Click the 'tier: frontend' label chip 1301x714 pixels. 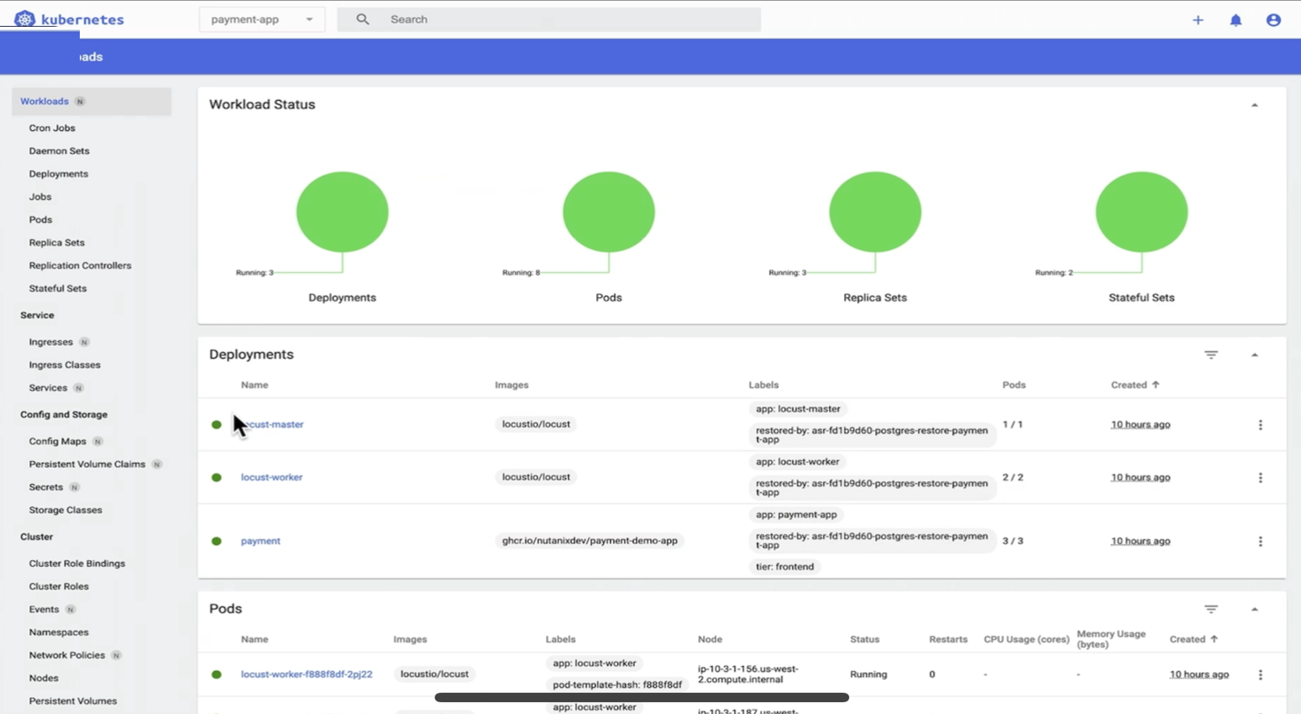[784, 567]
